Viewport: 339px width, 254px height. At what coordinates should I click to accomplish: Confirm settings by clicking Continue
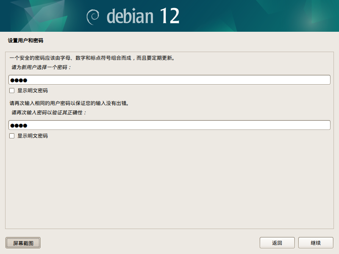coord(315,243)
